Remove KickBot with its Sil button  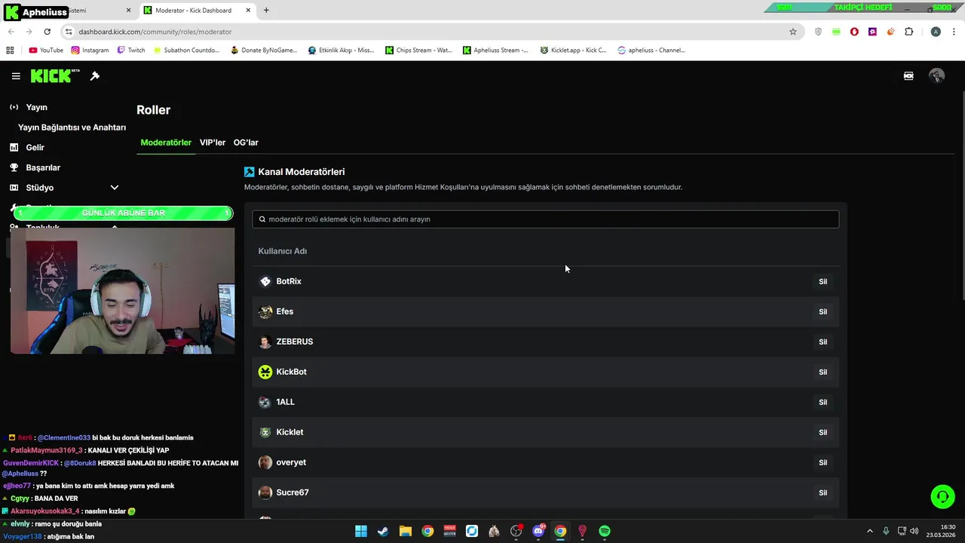[x=823, y=372]
